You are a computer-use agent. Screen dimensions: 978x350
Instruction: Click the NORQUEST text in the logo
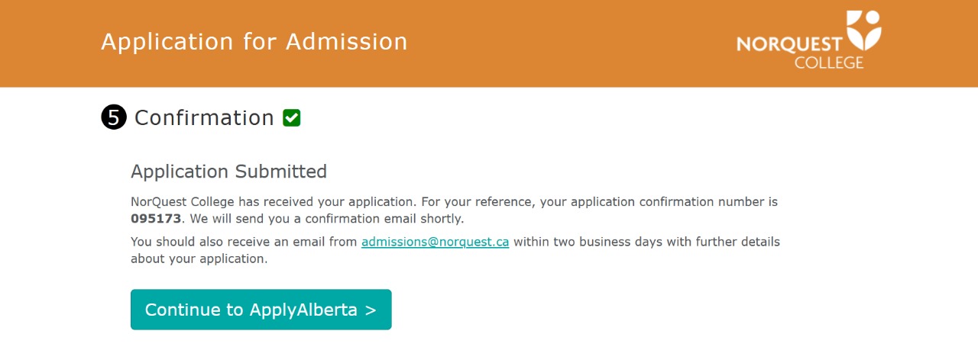tap(789, 44)
